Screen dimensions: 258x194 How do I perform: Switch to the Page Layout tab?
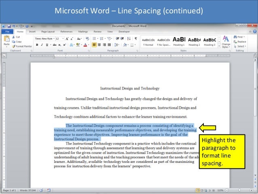[x=48, y=32]
